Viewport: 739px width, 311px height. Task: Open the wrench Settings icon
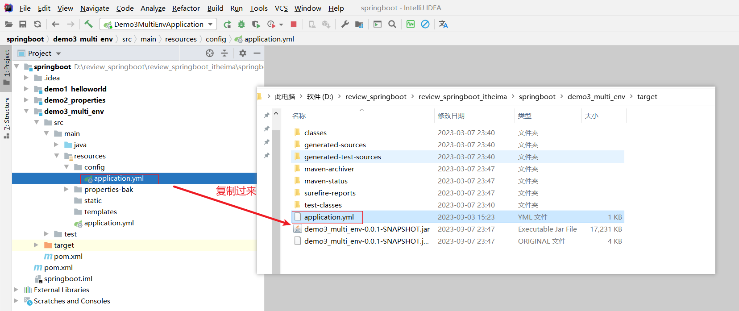pyautogui.click(x=345, y=24)
